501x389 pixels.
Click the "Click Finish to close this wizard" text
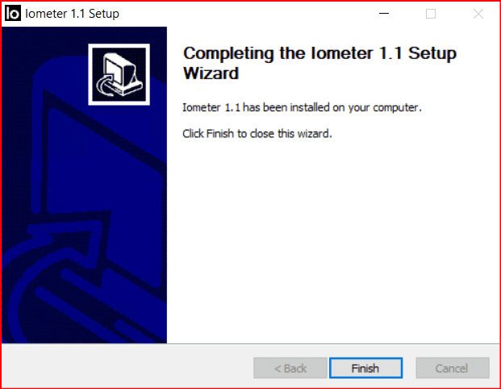(x=257, y=134)
